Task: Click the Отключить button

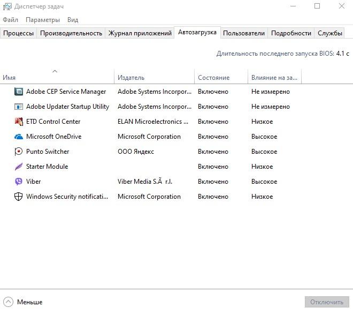Action: 327,302
